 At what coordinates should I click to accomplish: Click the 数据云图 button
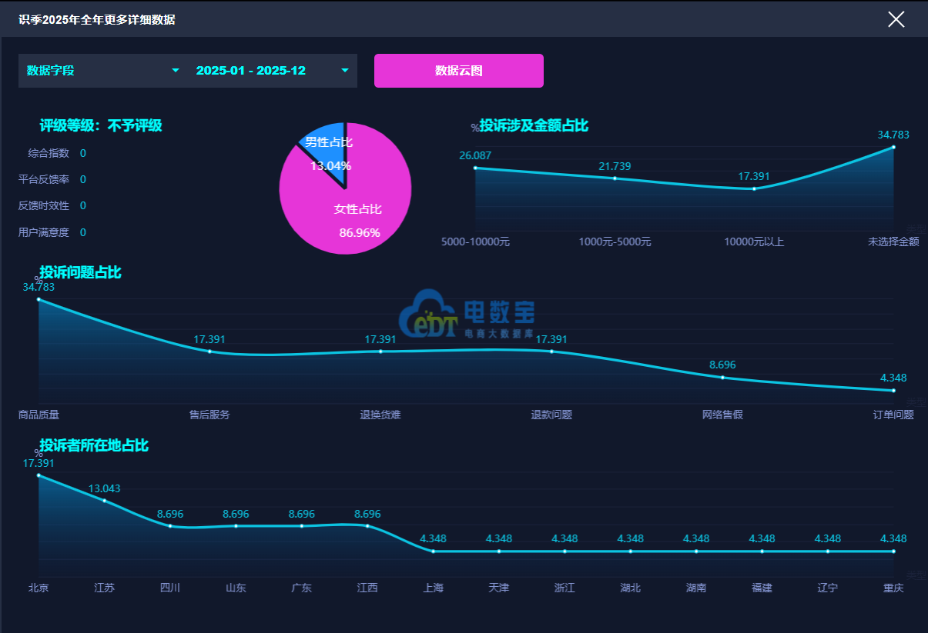click(x=458, y=70)
